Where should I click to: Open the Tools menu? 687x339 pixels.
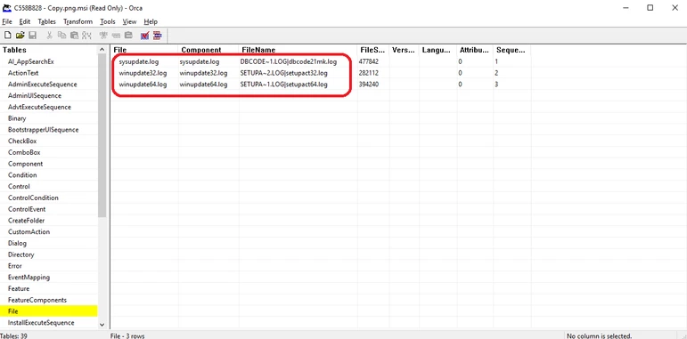(108, 21)
